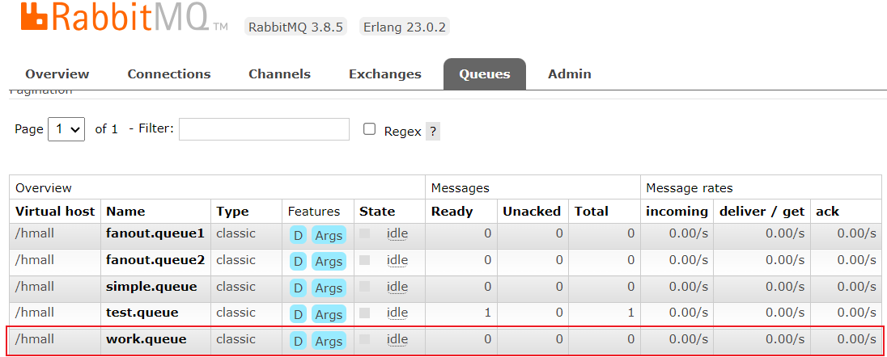Select the Queues tab
The height and width of the screenshot is (357, 887).
[x=485, y=74]
